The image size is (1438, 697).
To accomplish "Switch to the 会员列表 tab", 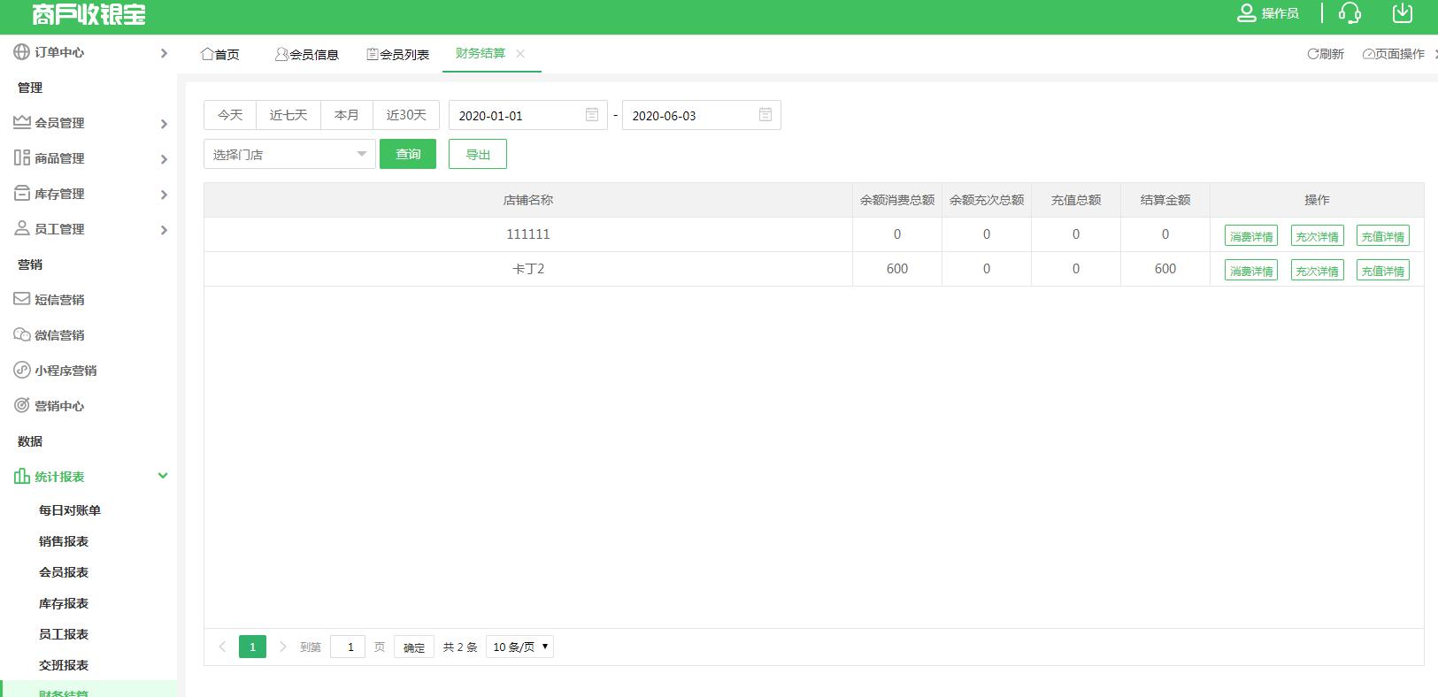I will click(398, 55).
